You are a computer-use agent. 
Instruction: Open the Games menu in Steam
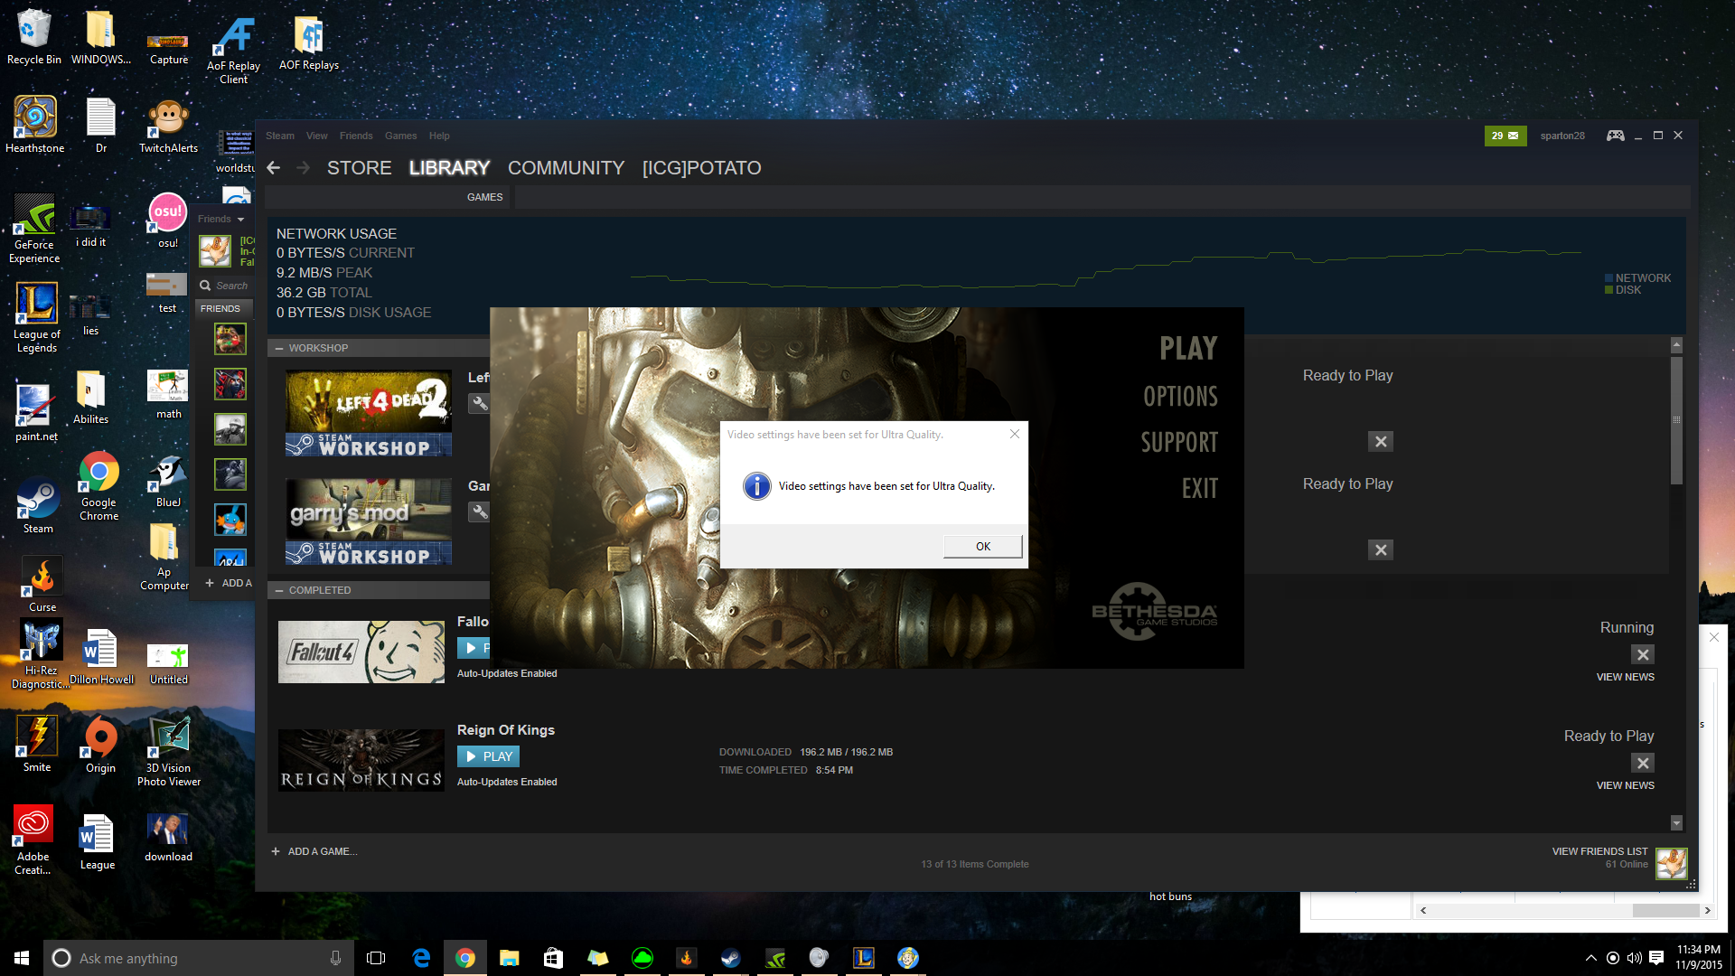pos(400,136)
